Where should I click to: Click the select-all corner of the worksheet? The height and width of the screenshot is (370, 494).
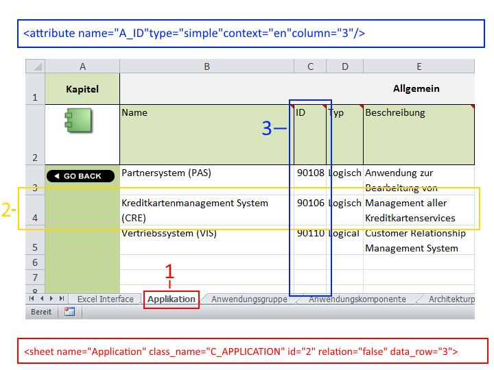(35, 66)
